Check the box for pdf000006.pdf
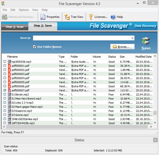This screenshot has width=159, height=155. point(5,86)
